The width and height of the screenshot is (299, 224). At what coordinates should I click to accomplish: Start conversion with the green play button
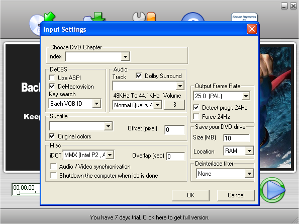click(x=273, y=190)
